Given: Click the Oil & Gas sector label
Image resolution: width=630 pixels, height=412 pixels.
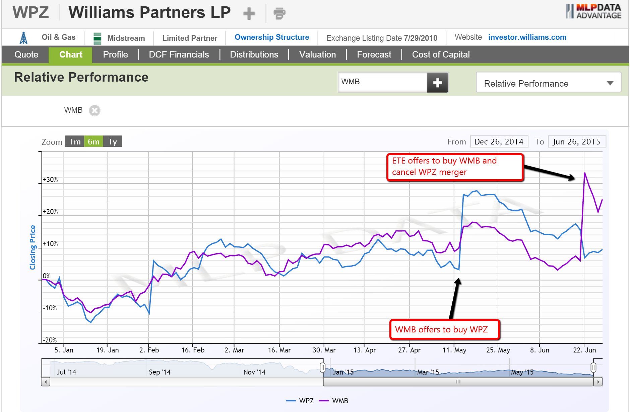Looking at the screenshot, I should pyautogui.click(x=59, y=37).
